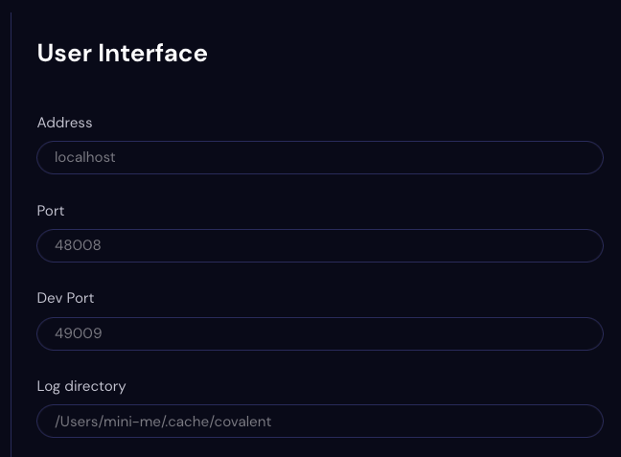621x457 pixels.
Task: Click the Address input field
Action: pos(320,158)
